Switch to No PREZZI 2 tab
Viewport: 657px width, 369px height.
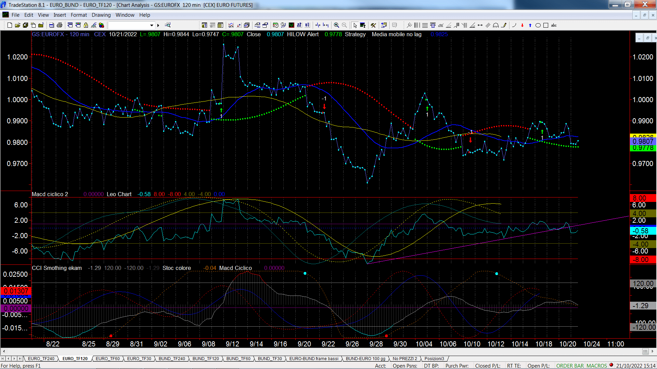tap(405, 358)
